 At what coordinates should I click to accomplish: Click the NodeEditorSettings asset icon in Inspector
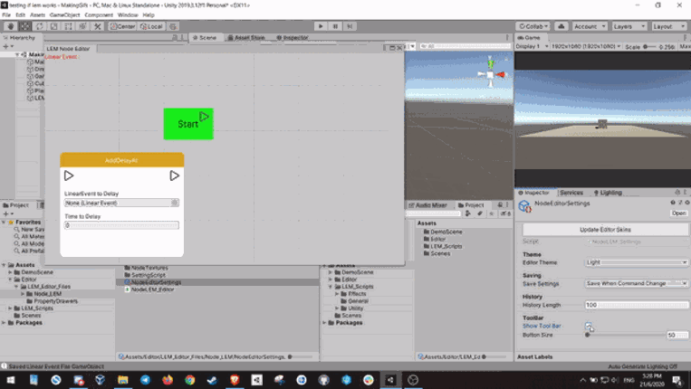point(525,206)
